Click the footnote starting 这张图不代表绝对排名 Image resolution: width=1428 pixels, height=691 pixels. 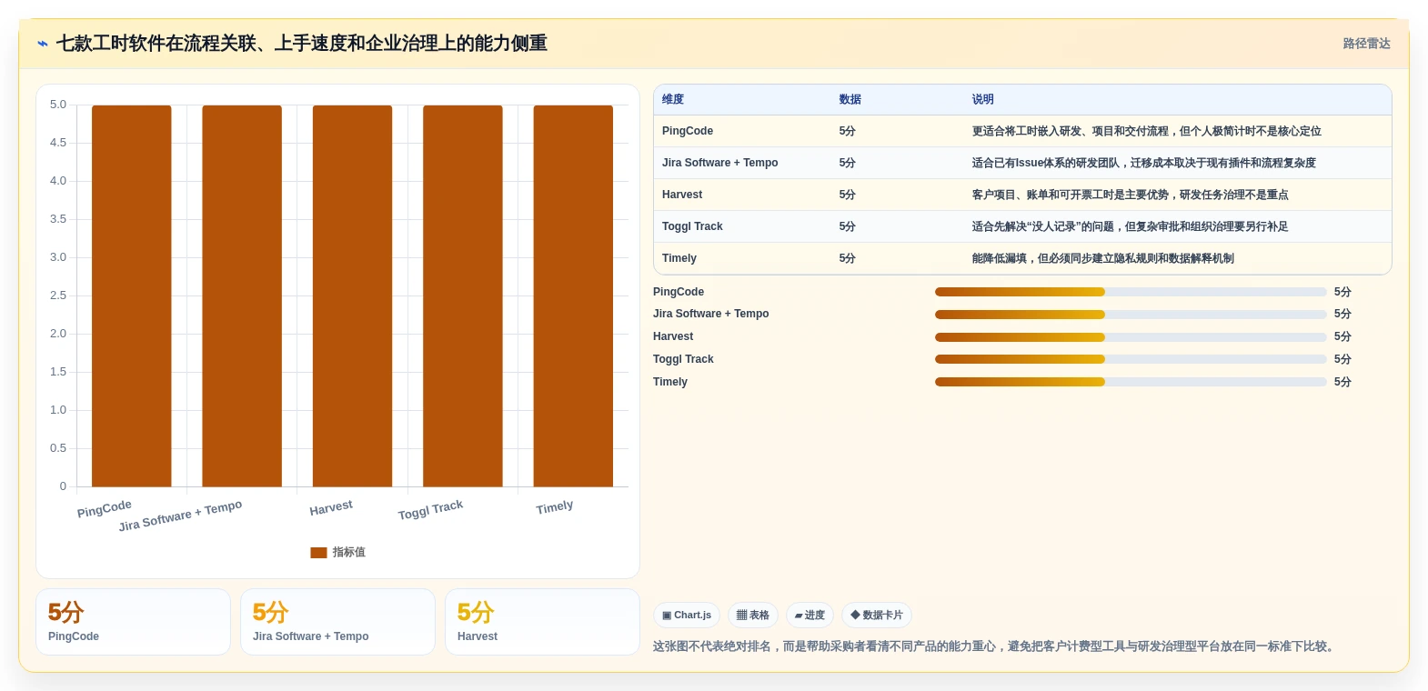click(x=995, y=646)
